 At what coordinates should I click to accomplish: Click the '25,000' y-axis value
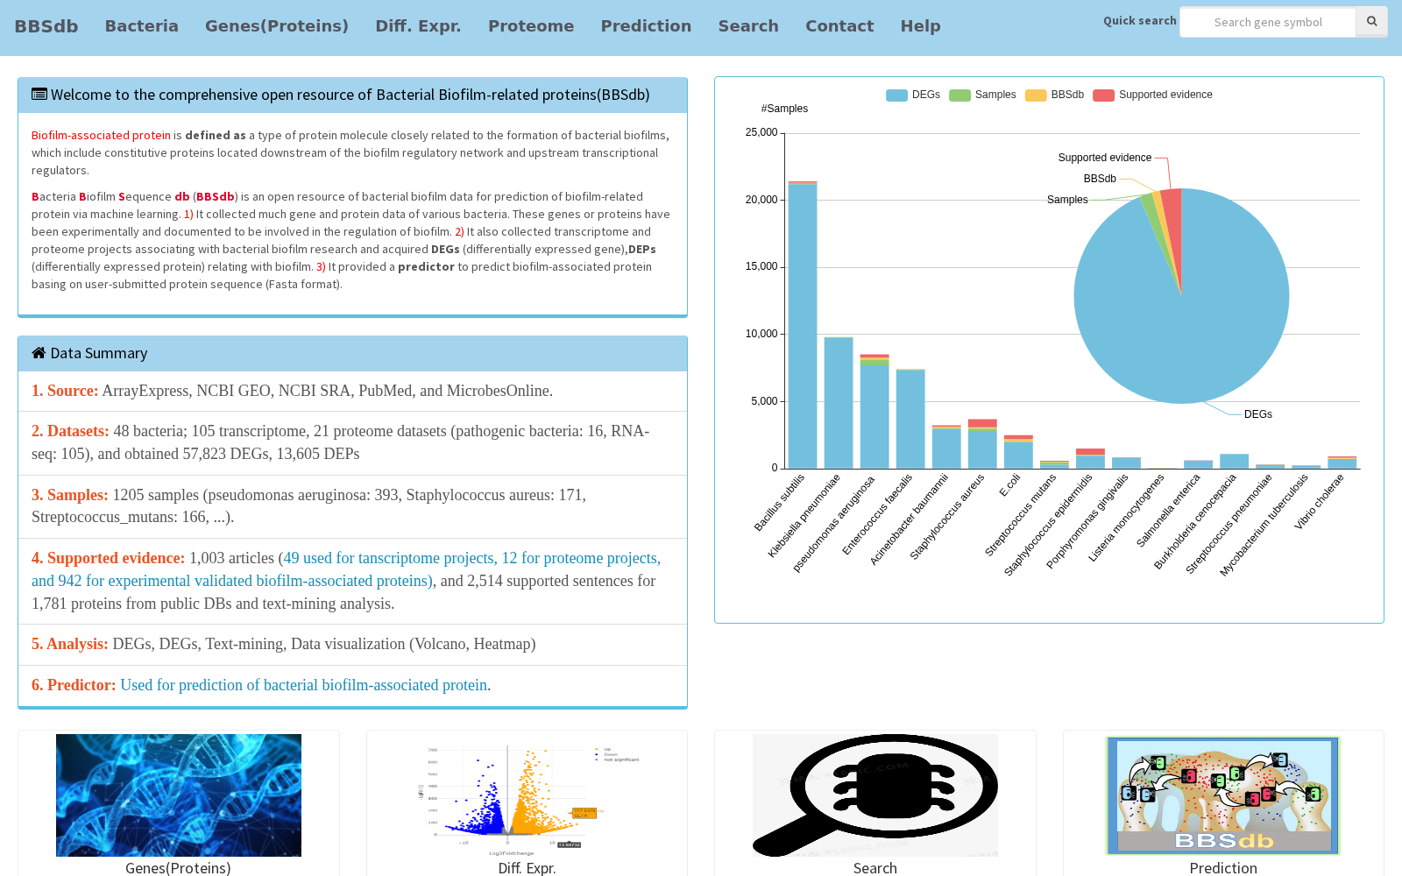click(761, 132)
